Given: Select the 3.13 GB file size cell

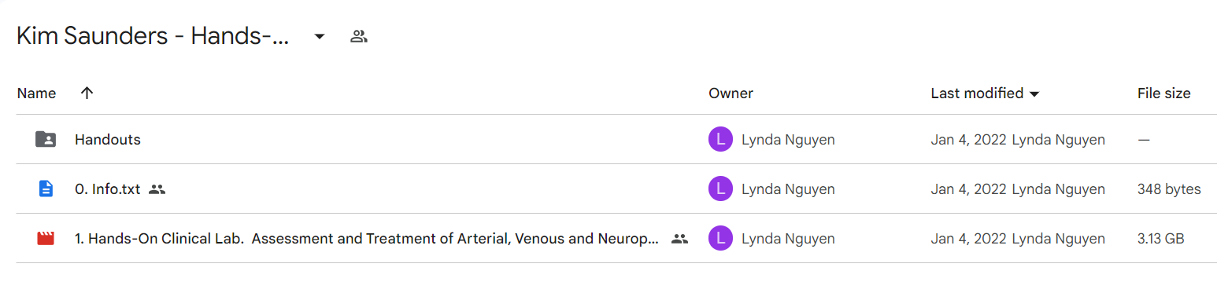Looking at the screenshot, I should pos(1161,239).
